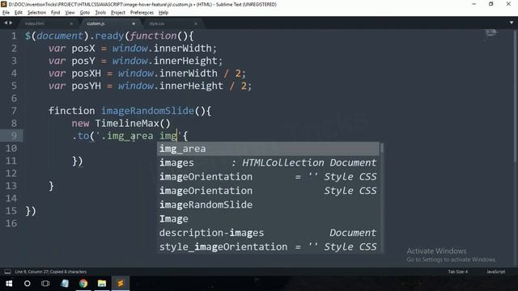This screenshot has width=518, height=291.
Task: Open the Project menu
Action: point(118,13)
